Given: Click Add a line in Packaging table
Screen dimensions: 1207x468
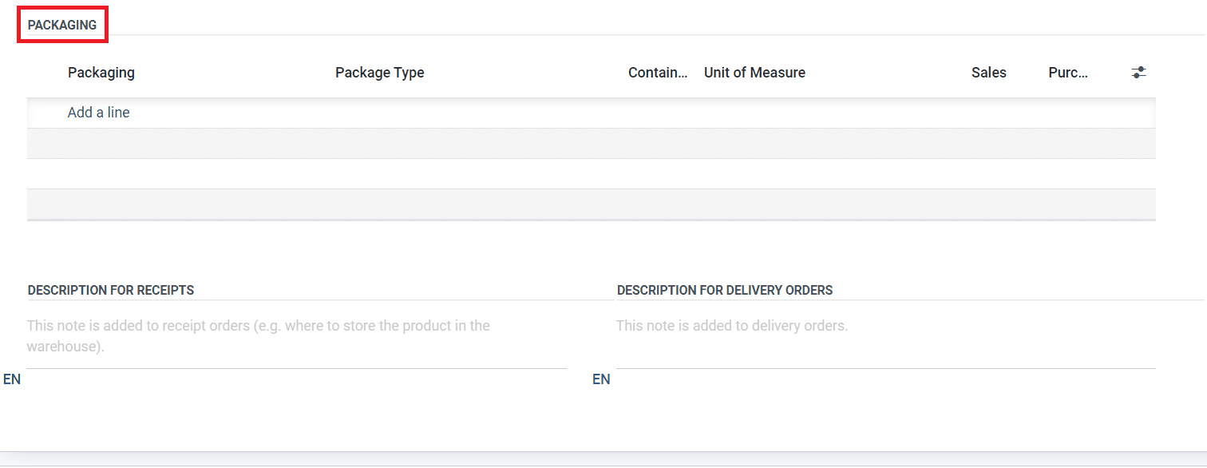Looking at the screenshot, I should (x=98, y=113).
